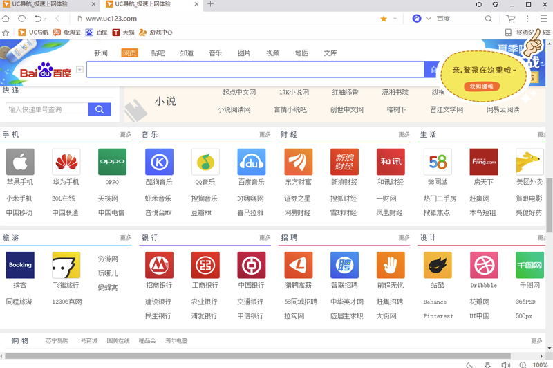Expand the search engine dropdown beside the Baidu paw
The height and width of the screenshot is (368, 553).
(429, 19)
